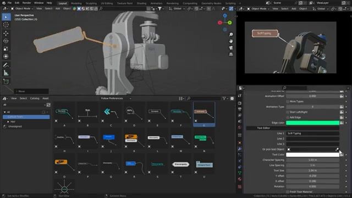Toggle Animation Offset keyframe button
This screenshot has height=198, width=352.
342,96
